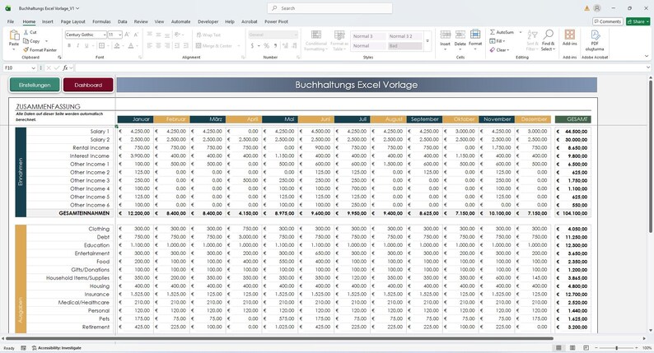Open the General number format dropdown
This screenshot has width=654, height=353.
tap(296, 35)
